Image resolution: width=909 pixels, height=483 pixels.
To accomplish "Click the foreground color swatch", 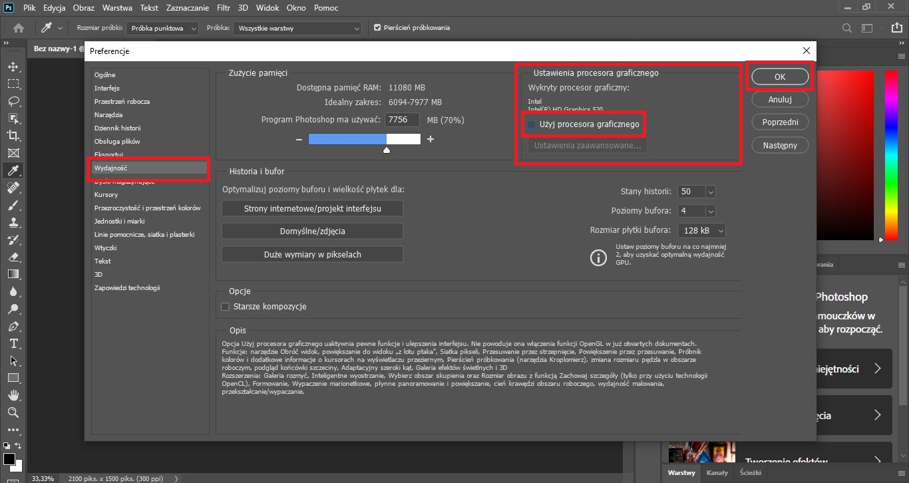I will point(9,459).
